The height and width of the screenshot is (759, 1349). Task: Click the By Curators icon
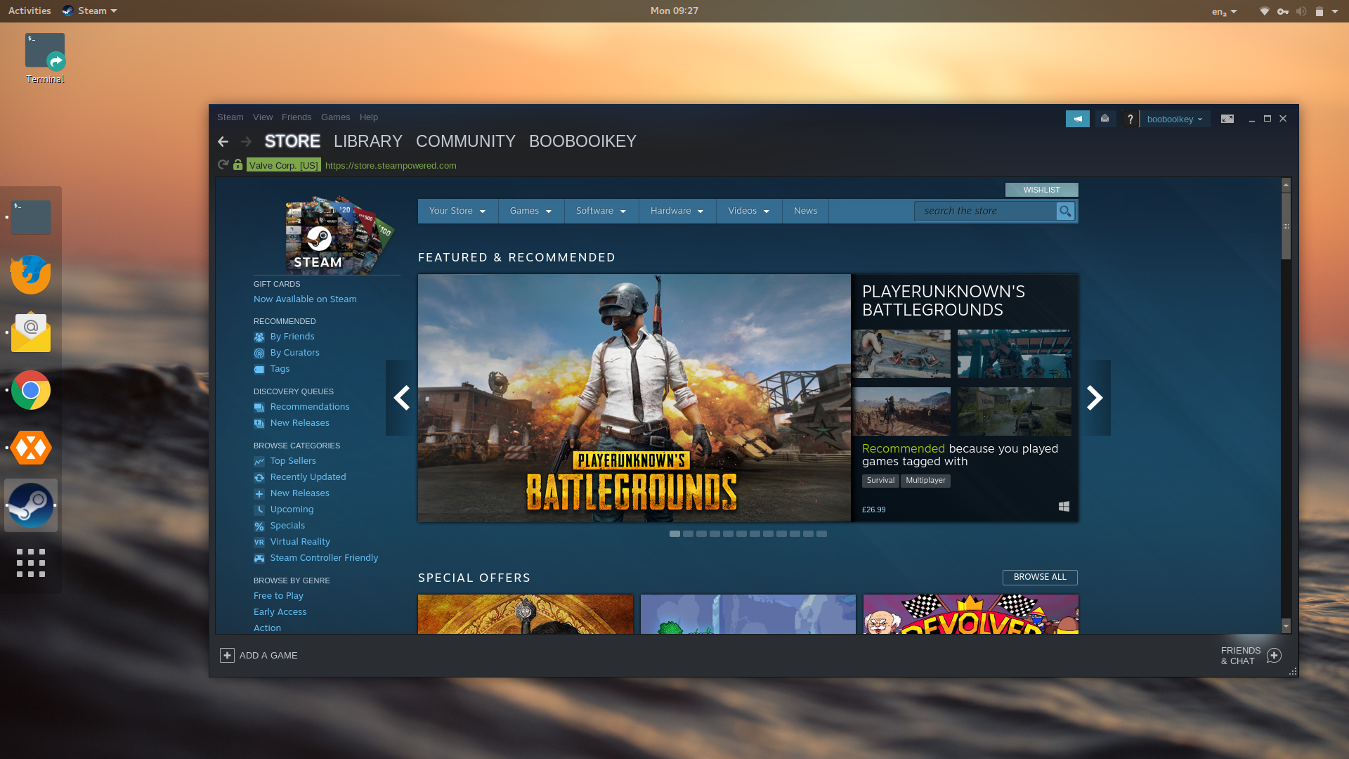[259, 353]
